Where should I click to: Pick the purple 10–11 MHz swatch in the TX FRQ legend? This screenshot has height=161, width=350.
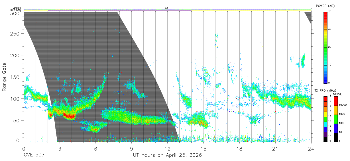click(325, 134)
